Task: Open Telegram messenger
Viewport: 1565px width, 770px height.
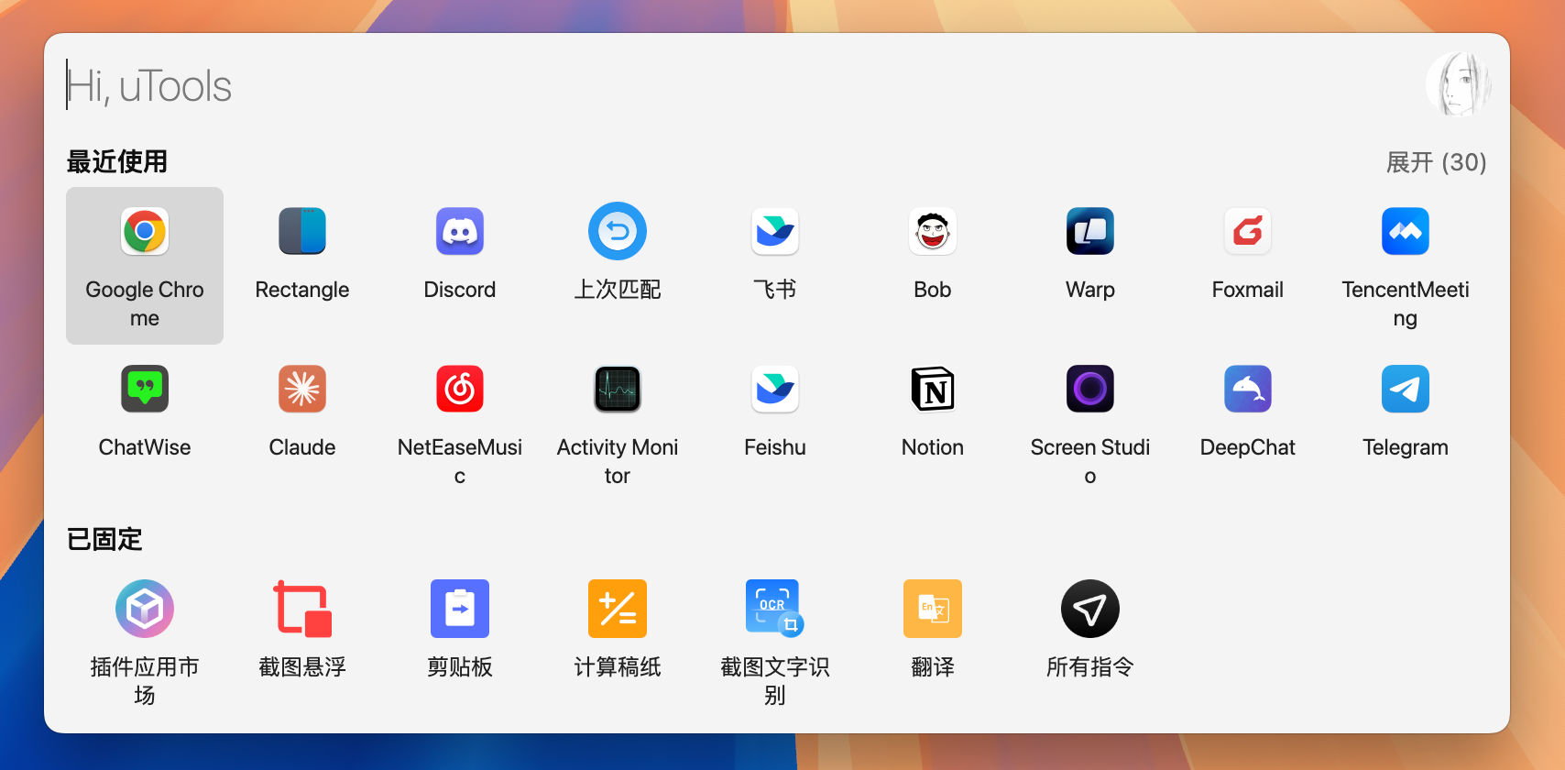Action: pos(1406,390)
